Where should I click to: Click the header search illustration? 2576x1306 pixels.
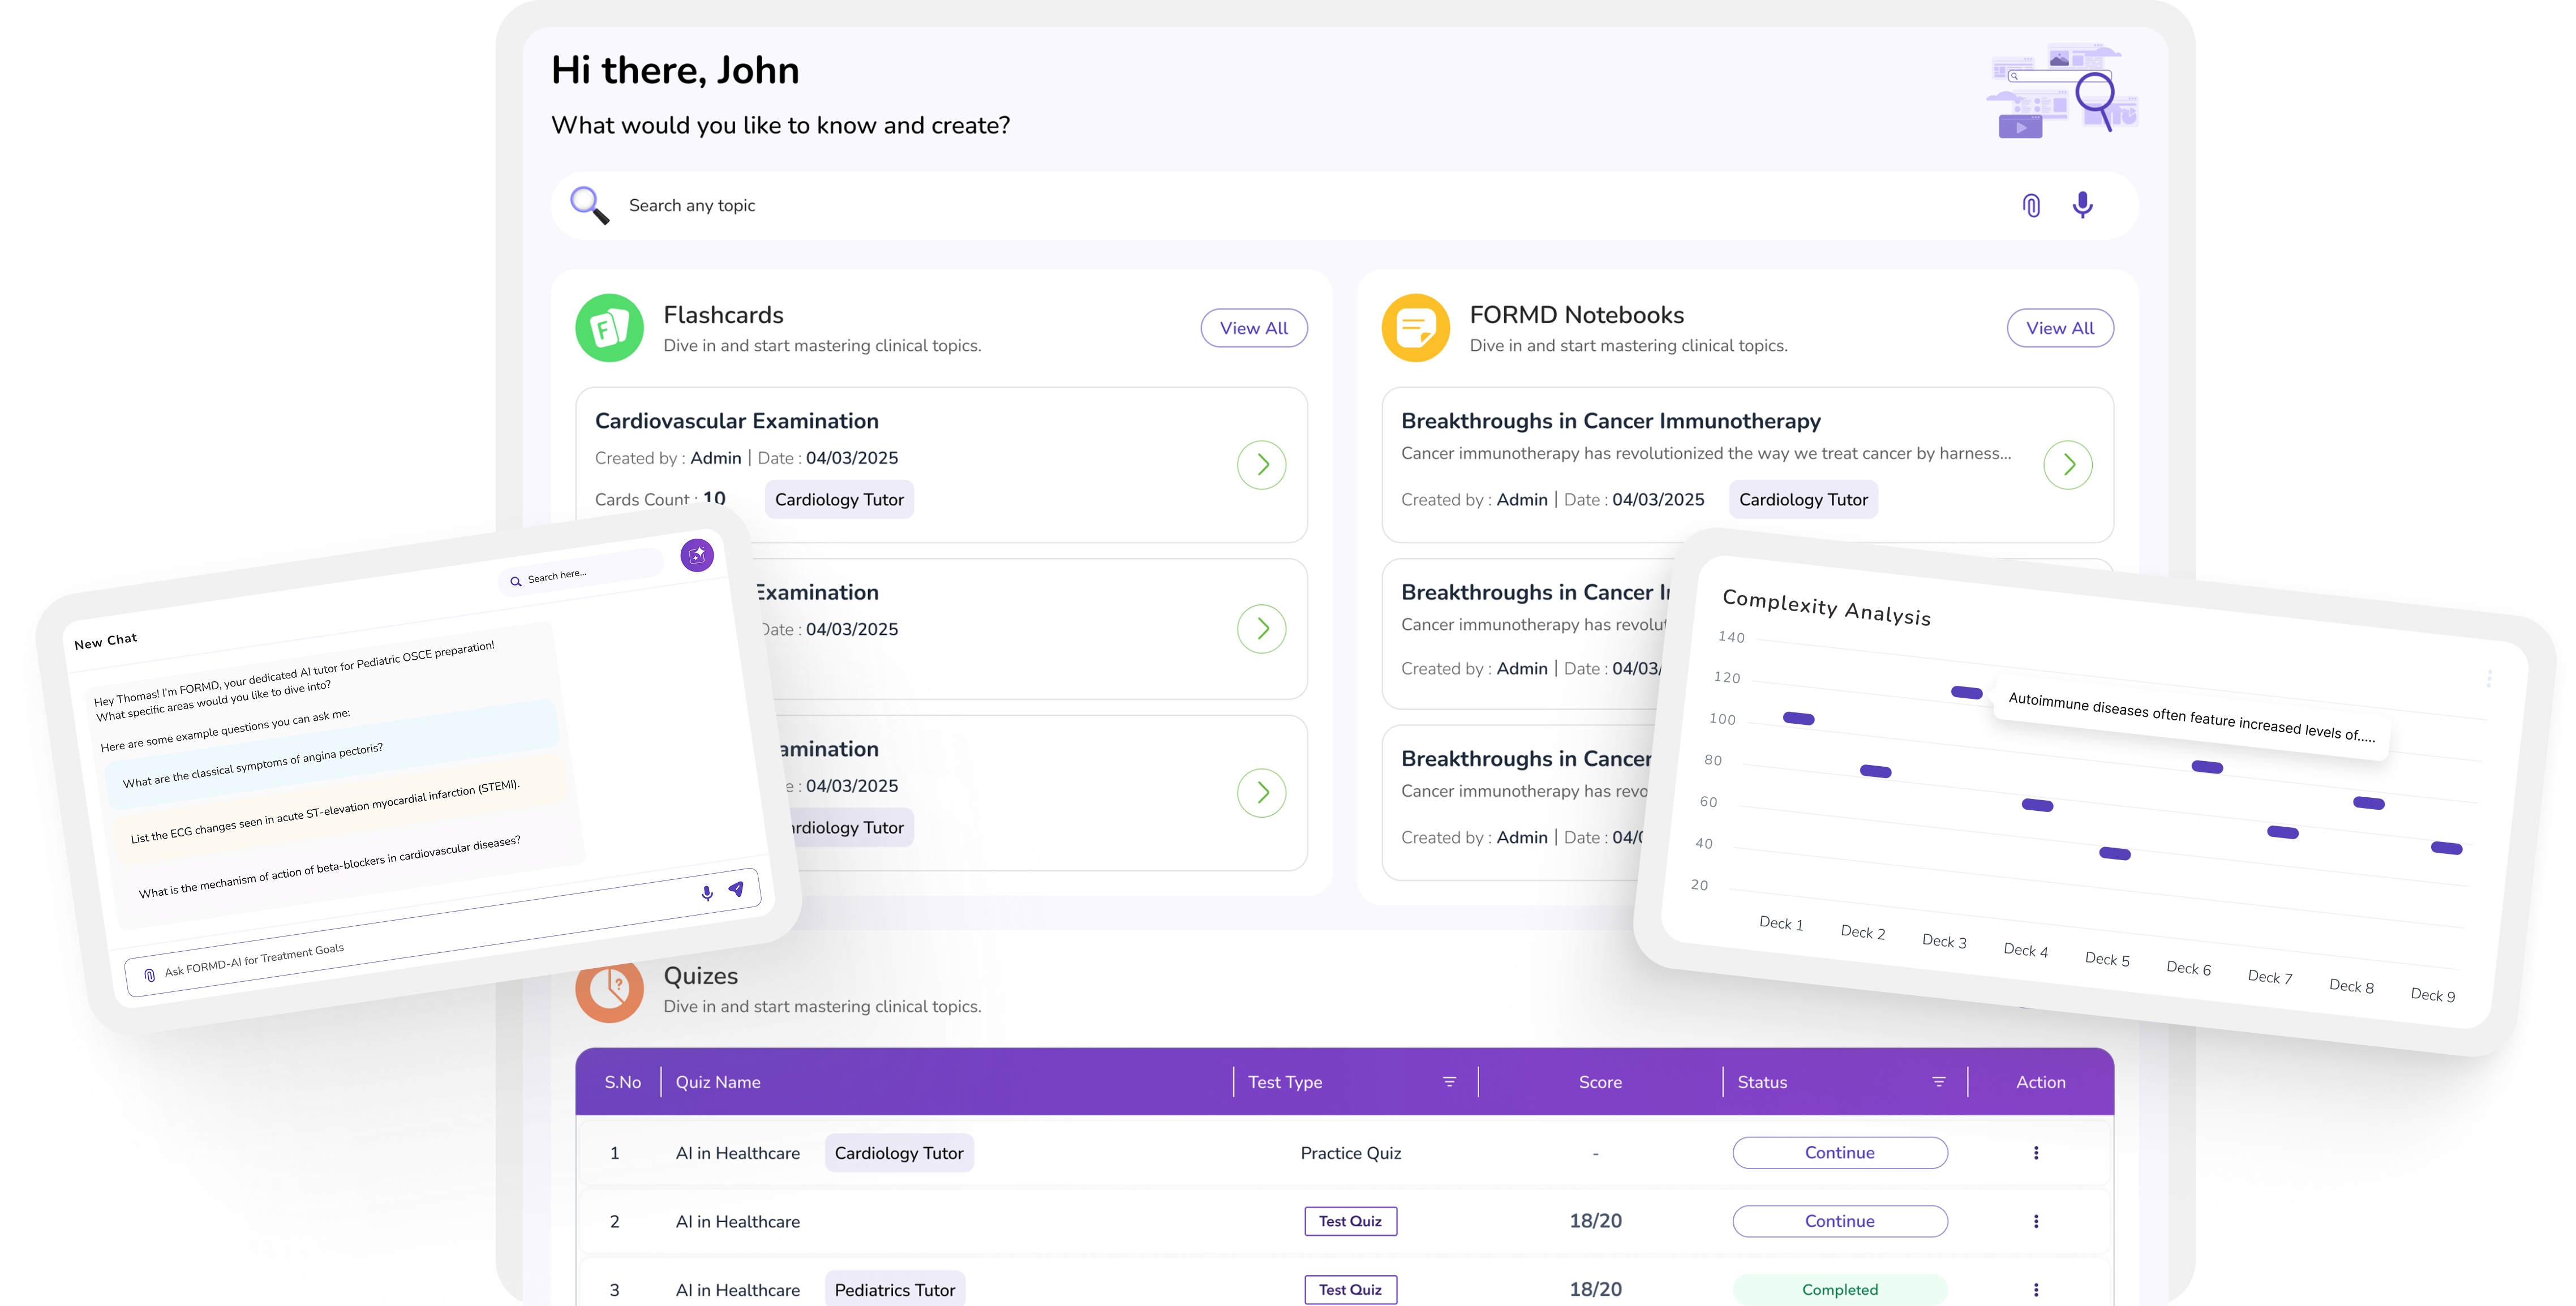point(2063,90)
